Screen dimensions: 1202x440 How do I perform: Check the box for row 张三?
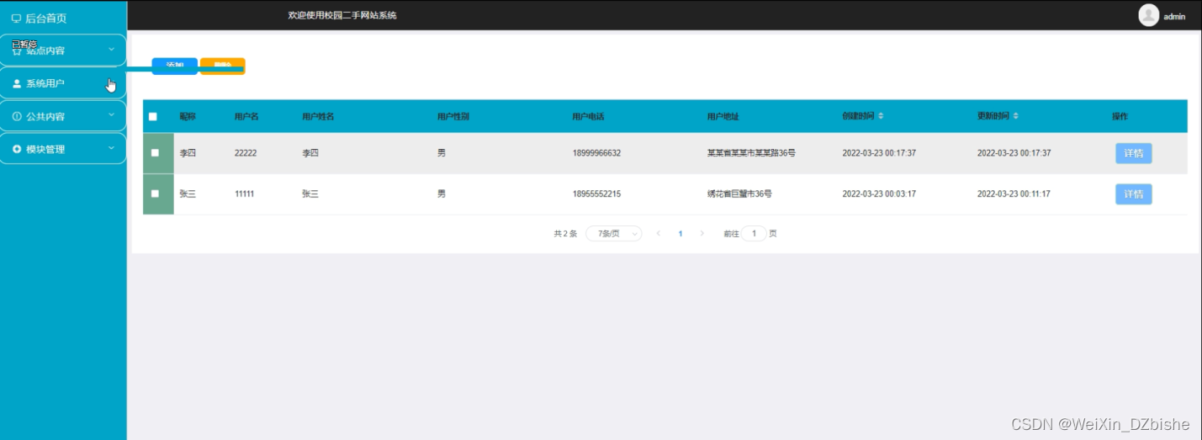(x=155, y=193)
